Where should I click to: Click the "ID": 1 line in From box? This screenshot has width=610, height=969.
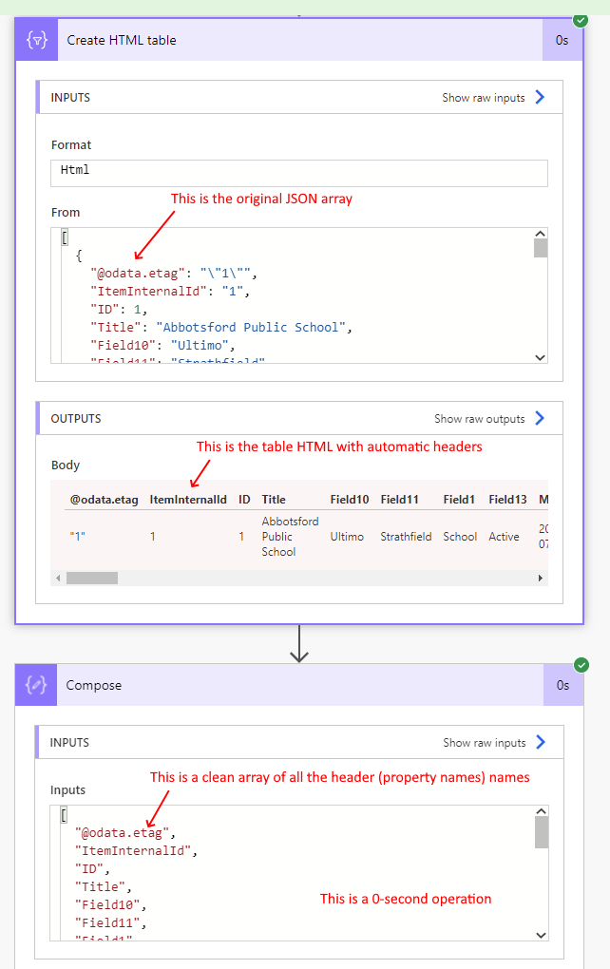coord(119,309)
